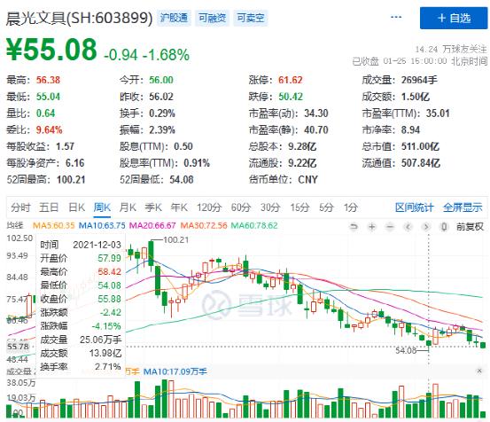
Task: Click the 100.21 peak candlestick on chart
Action: tap(151, 254)
